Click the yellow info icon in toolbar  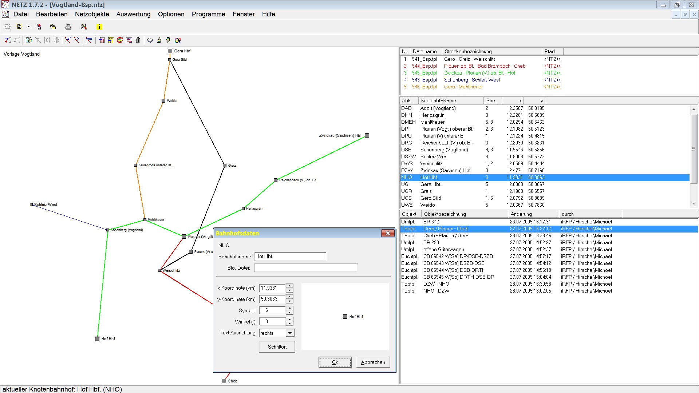(x=99, y=27)
